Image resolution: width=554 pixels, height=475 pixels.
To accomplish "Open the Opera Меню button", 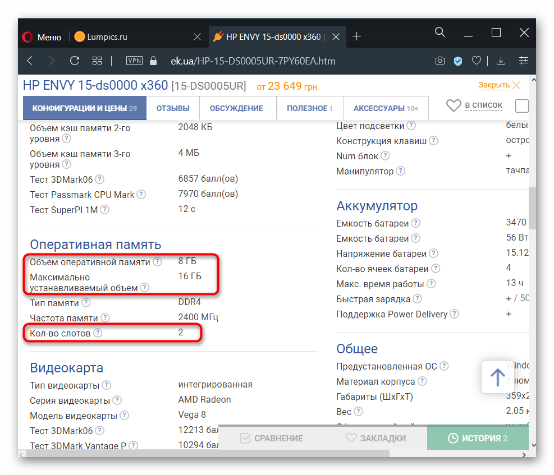I will (42, 37).
